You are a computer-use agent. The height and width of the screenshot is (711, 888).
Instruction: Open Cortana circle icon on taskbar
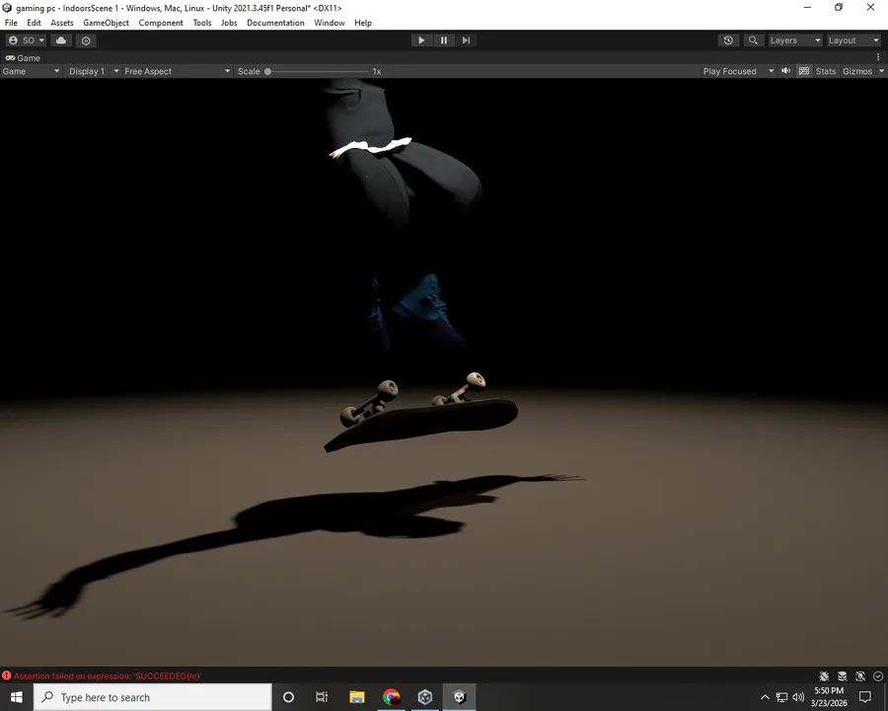coord(288,697)
